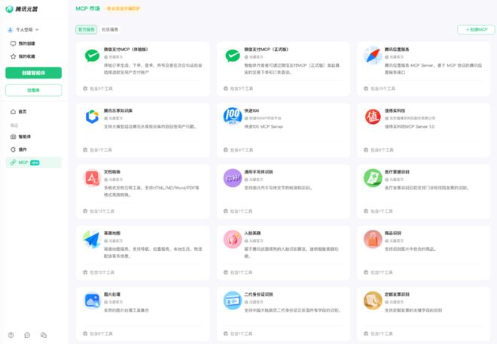Click tool count text on 文档转换 card

(x=102, y=211)
